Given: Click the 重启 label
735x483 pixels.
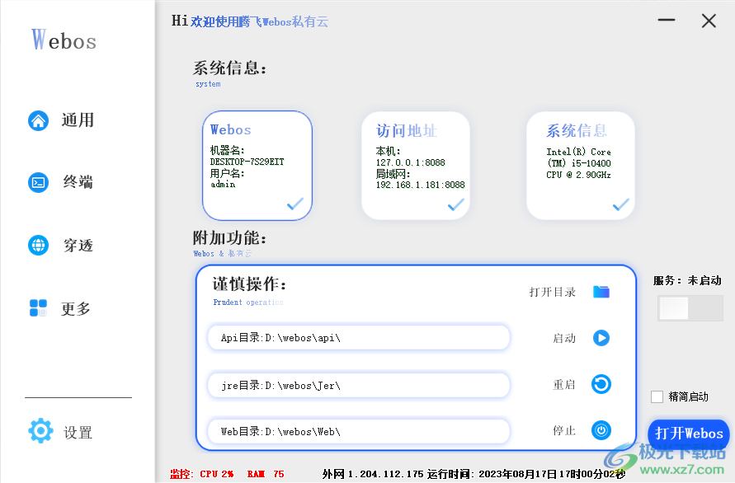Looking at the screenshot, I should click(564, 385).
